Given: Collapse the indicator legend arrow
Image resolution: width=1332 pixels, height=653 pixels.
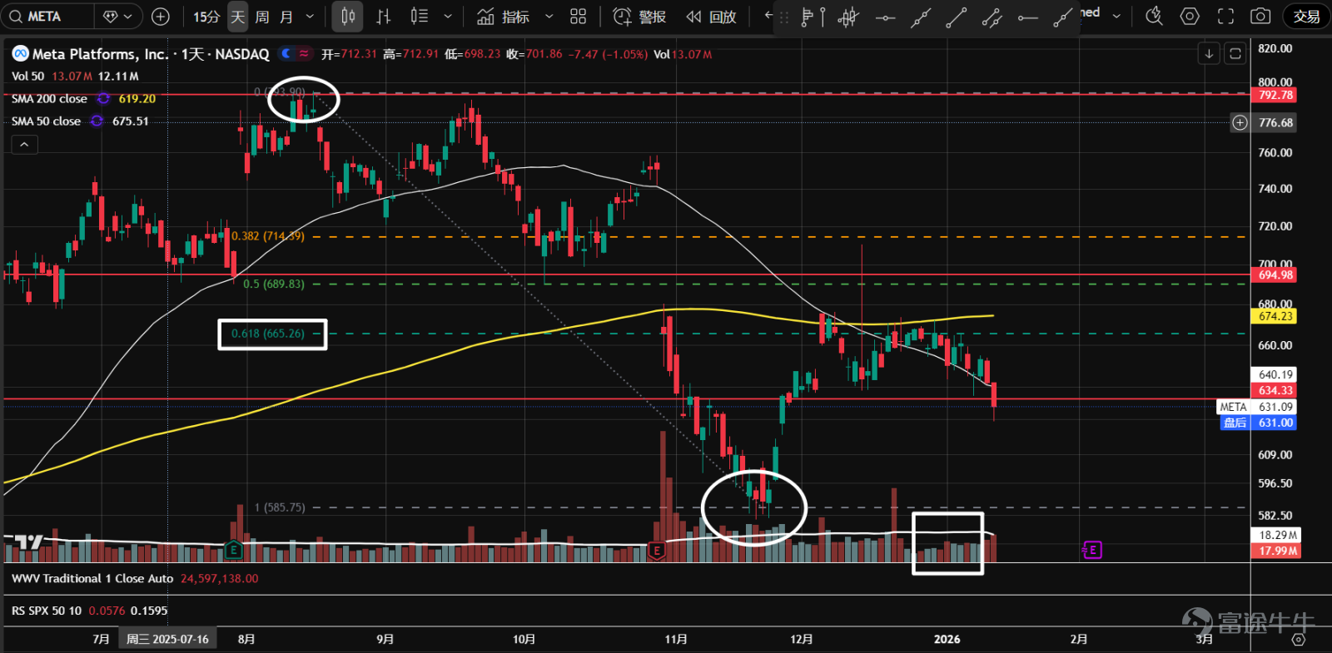Looking at the screenshot, I should tap(24, 144).
